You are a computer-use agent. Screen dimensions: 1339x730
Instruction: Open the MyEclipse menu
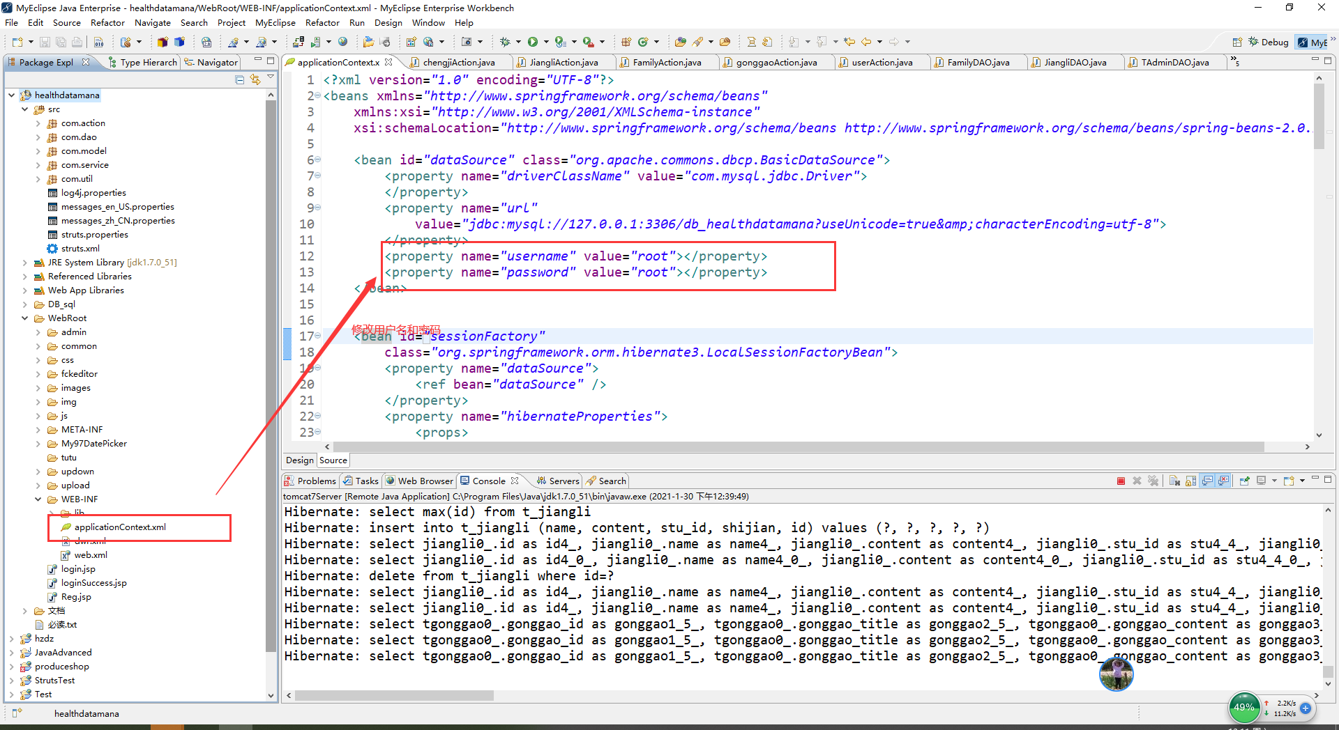click(275, 22)
